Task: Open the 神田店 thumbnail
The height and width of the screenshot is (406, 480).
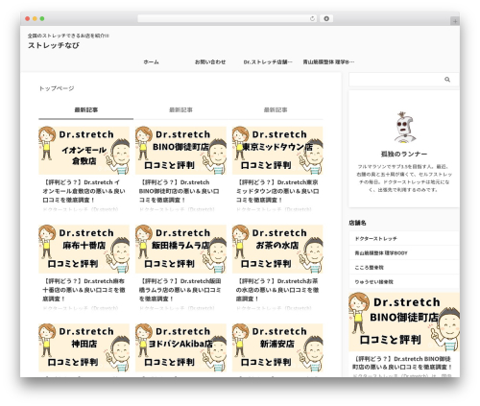Action: pyautogui.click(x=84, y=347)
